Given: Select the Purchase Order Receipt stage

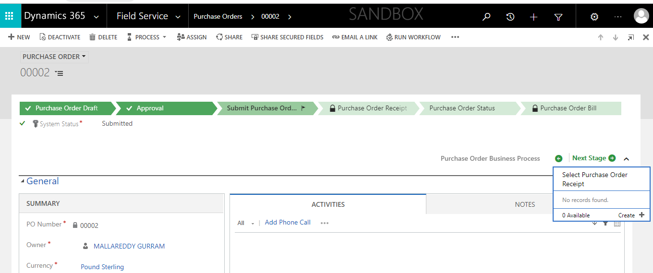Looking at the screenshot, I should (368, 108).
